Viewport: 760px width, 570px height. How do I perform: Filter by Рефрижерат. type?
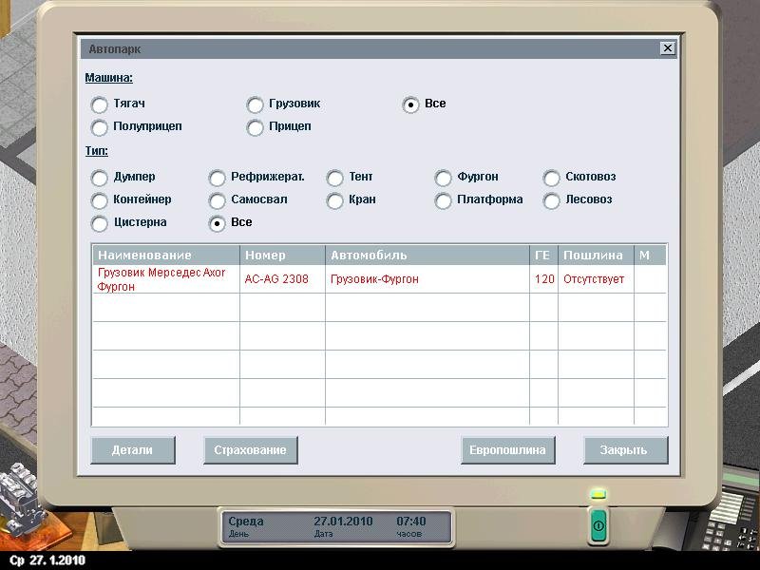point(218,178)
